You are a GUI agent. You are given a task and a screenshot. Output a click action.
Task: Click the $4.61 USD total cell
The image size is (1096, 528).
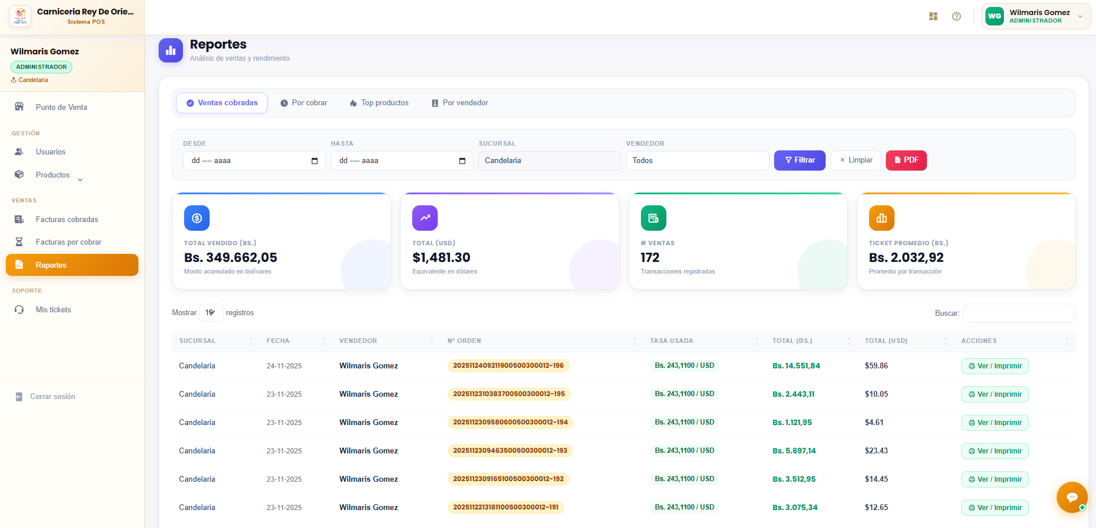point(874,423)
